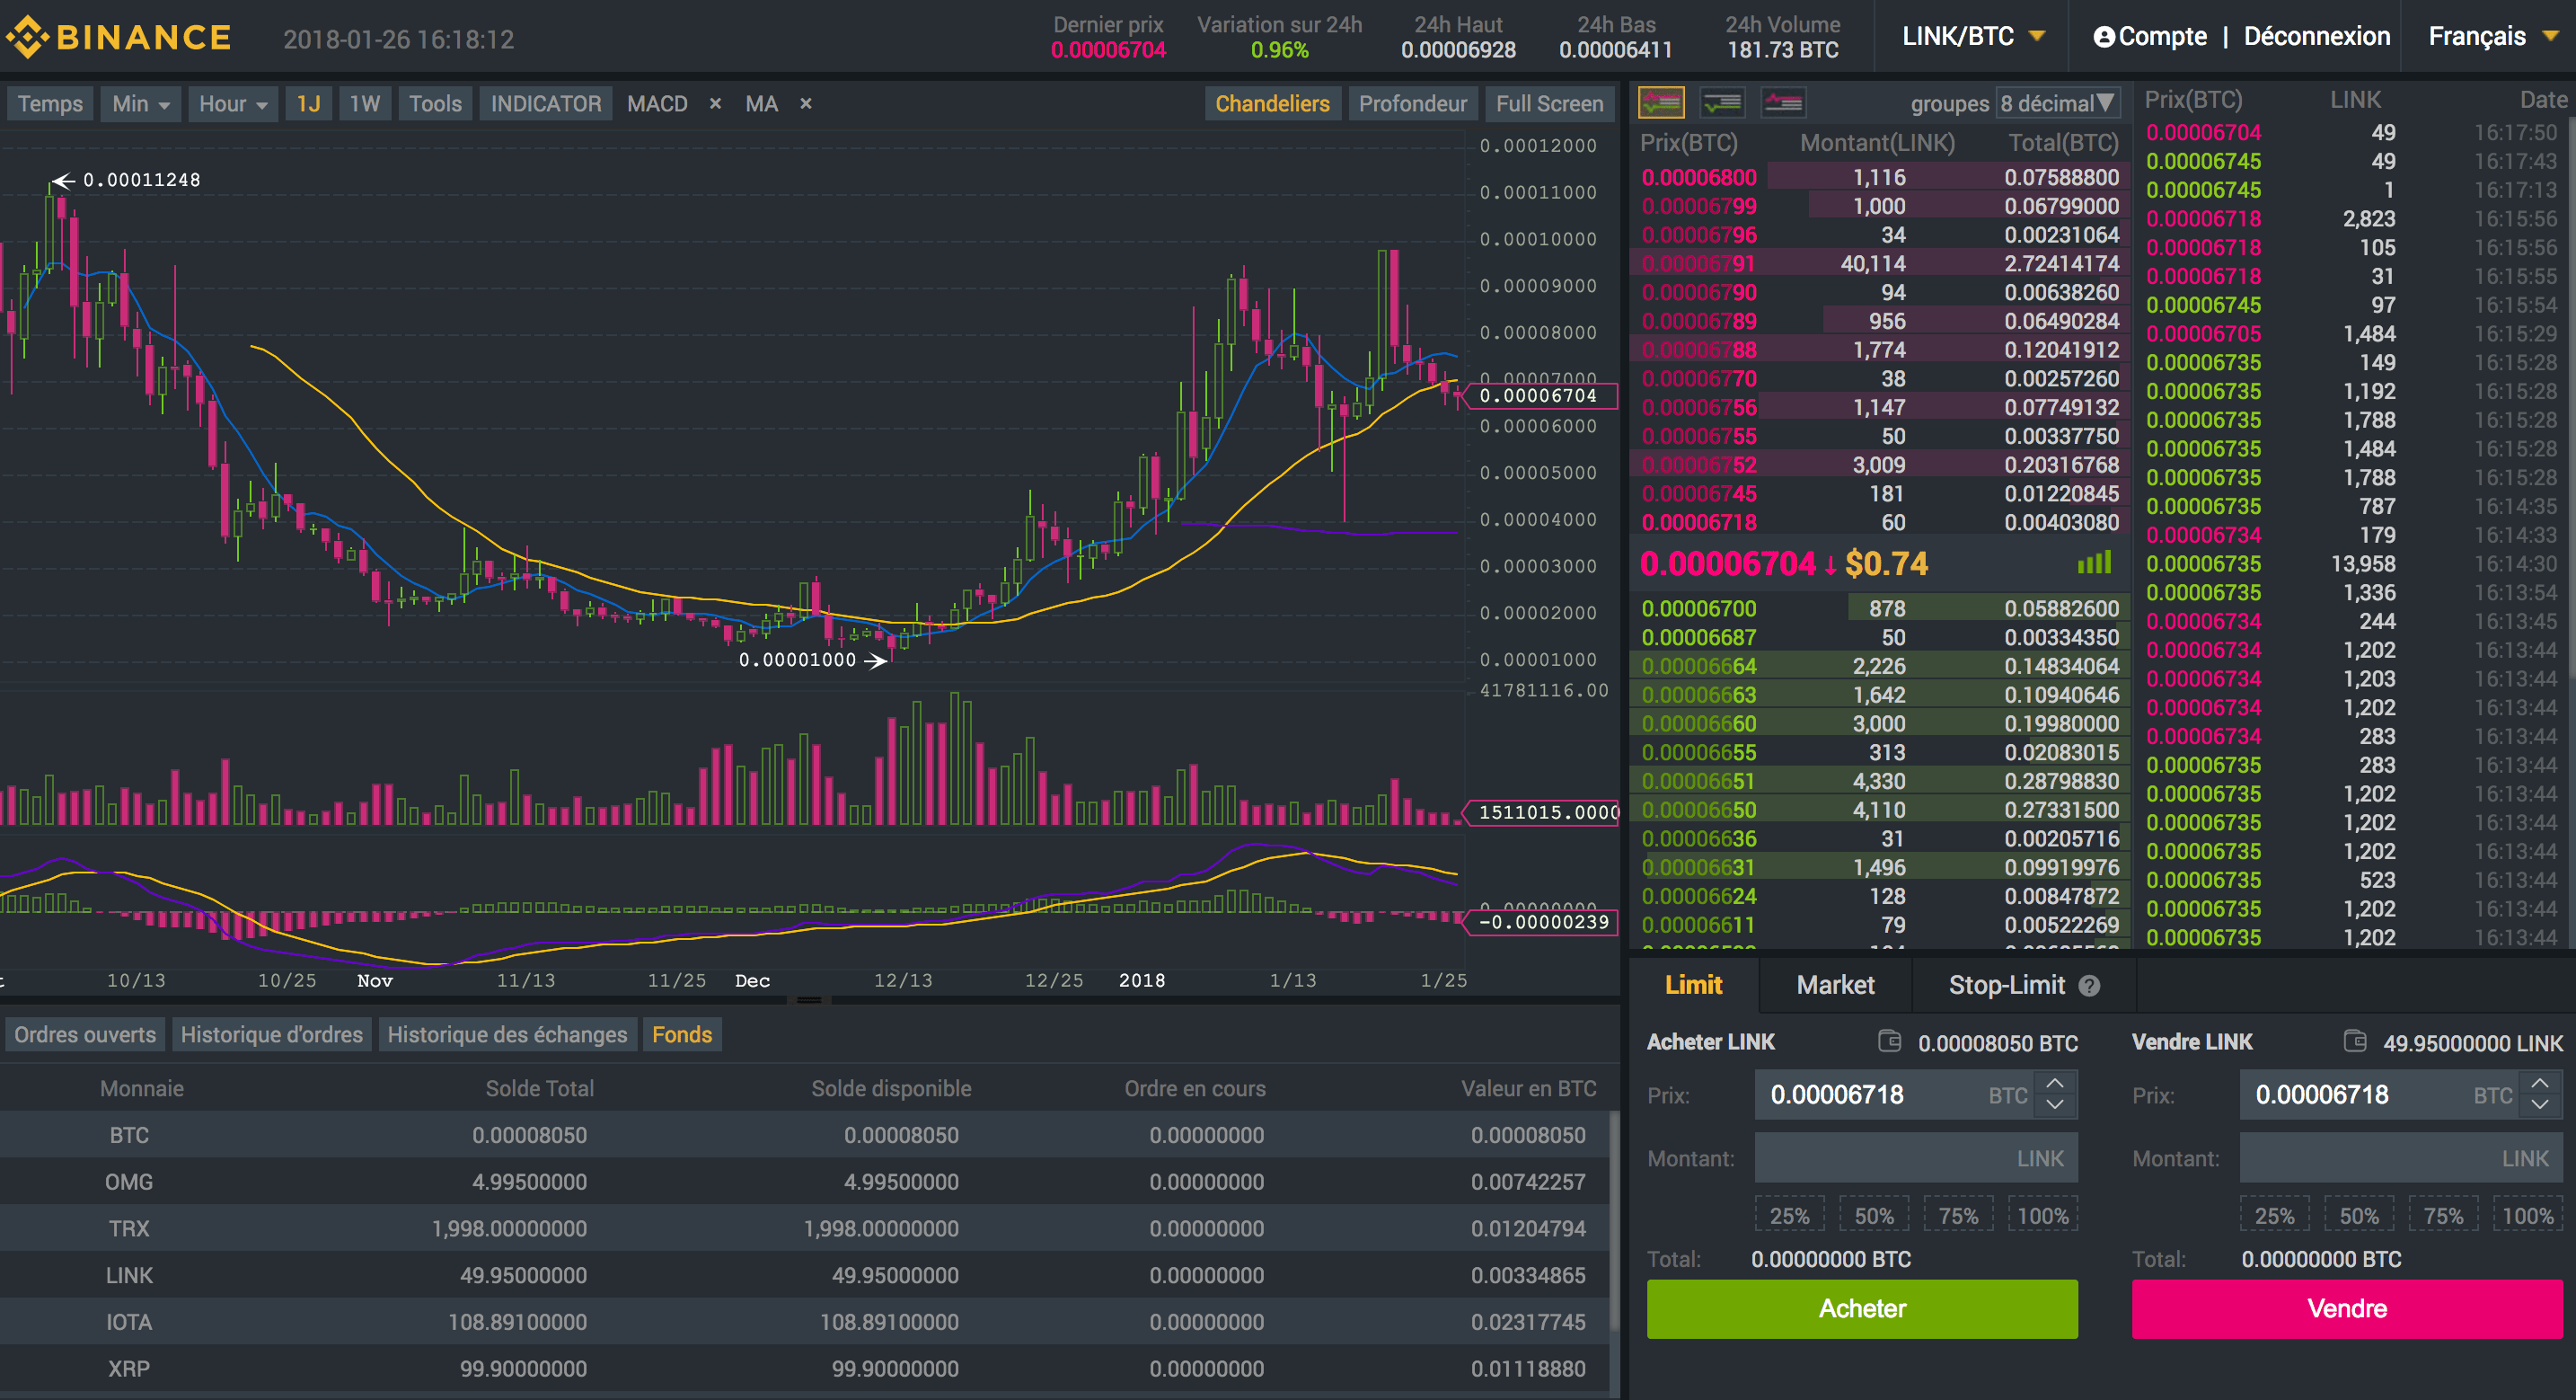The image size is (2576, 1400).
Task: Increase the buy price with up arrow
Action: click(x=2055, y=1083)
